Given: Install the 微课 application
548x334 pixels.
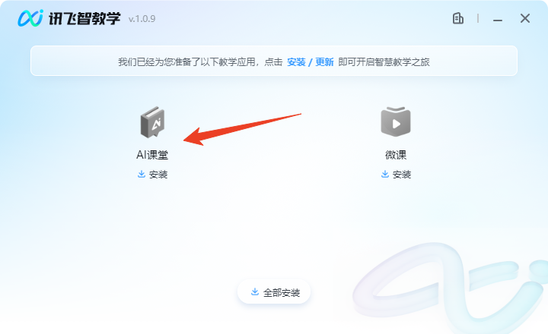Looking at the screenshot, I should (396, 175).
